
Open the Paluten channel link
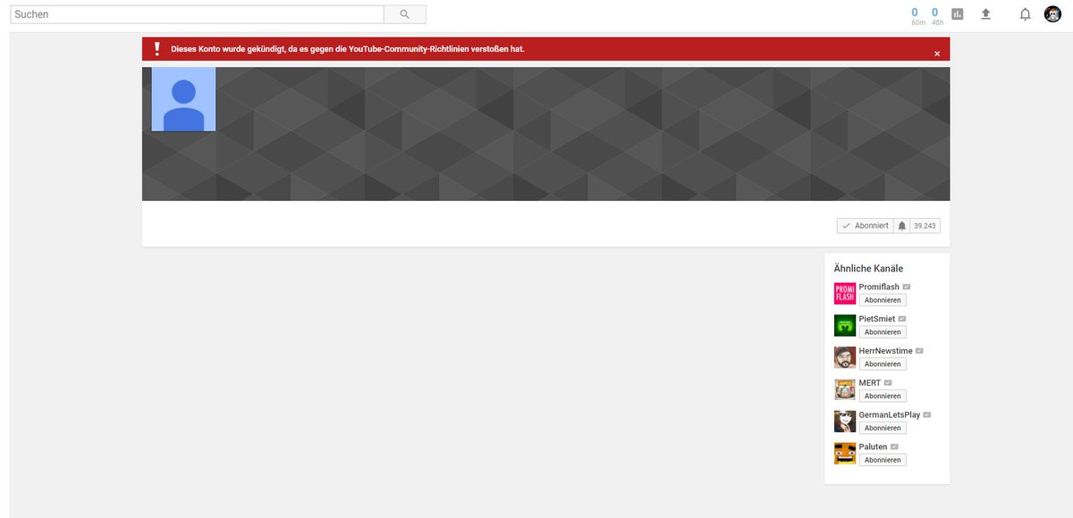873,447
